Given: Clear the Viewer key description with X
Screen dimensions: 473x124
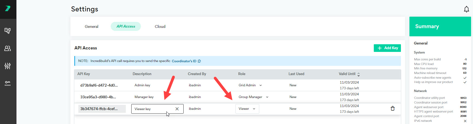Looking at the screenshot, I should tap(177, 109).
